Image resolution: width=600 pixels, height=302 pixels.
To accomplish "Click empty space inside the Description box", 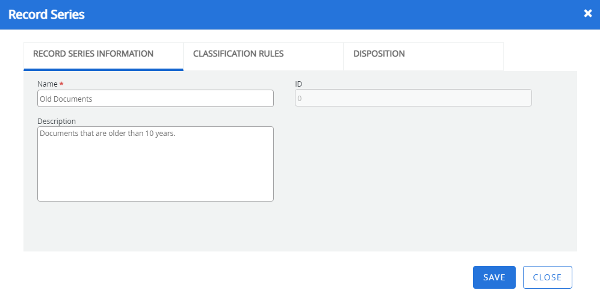I will (155, 171).
